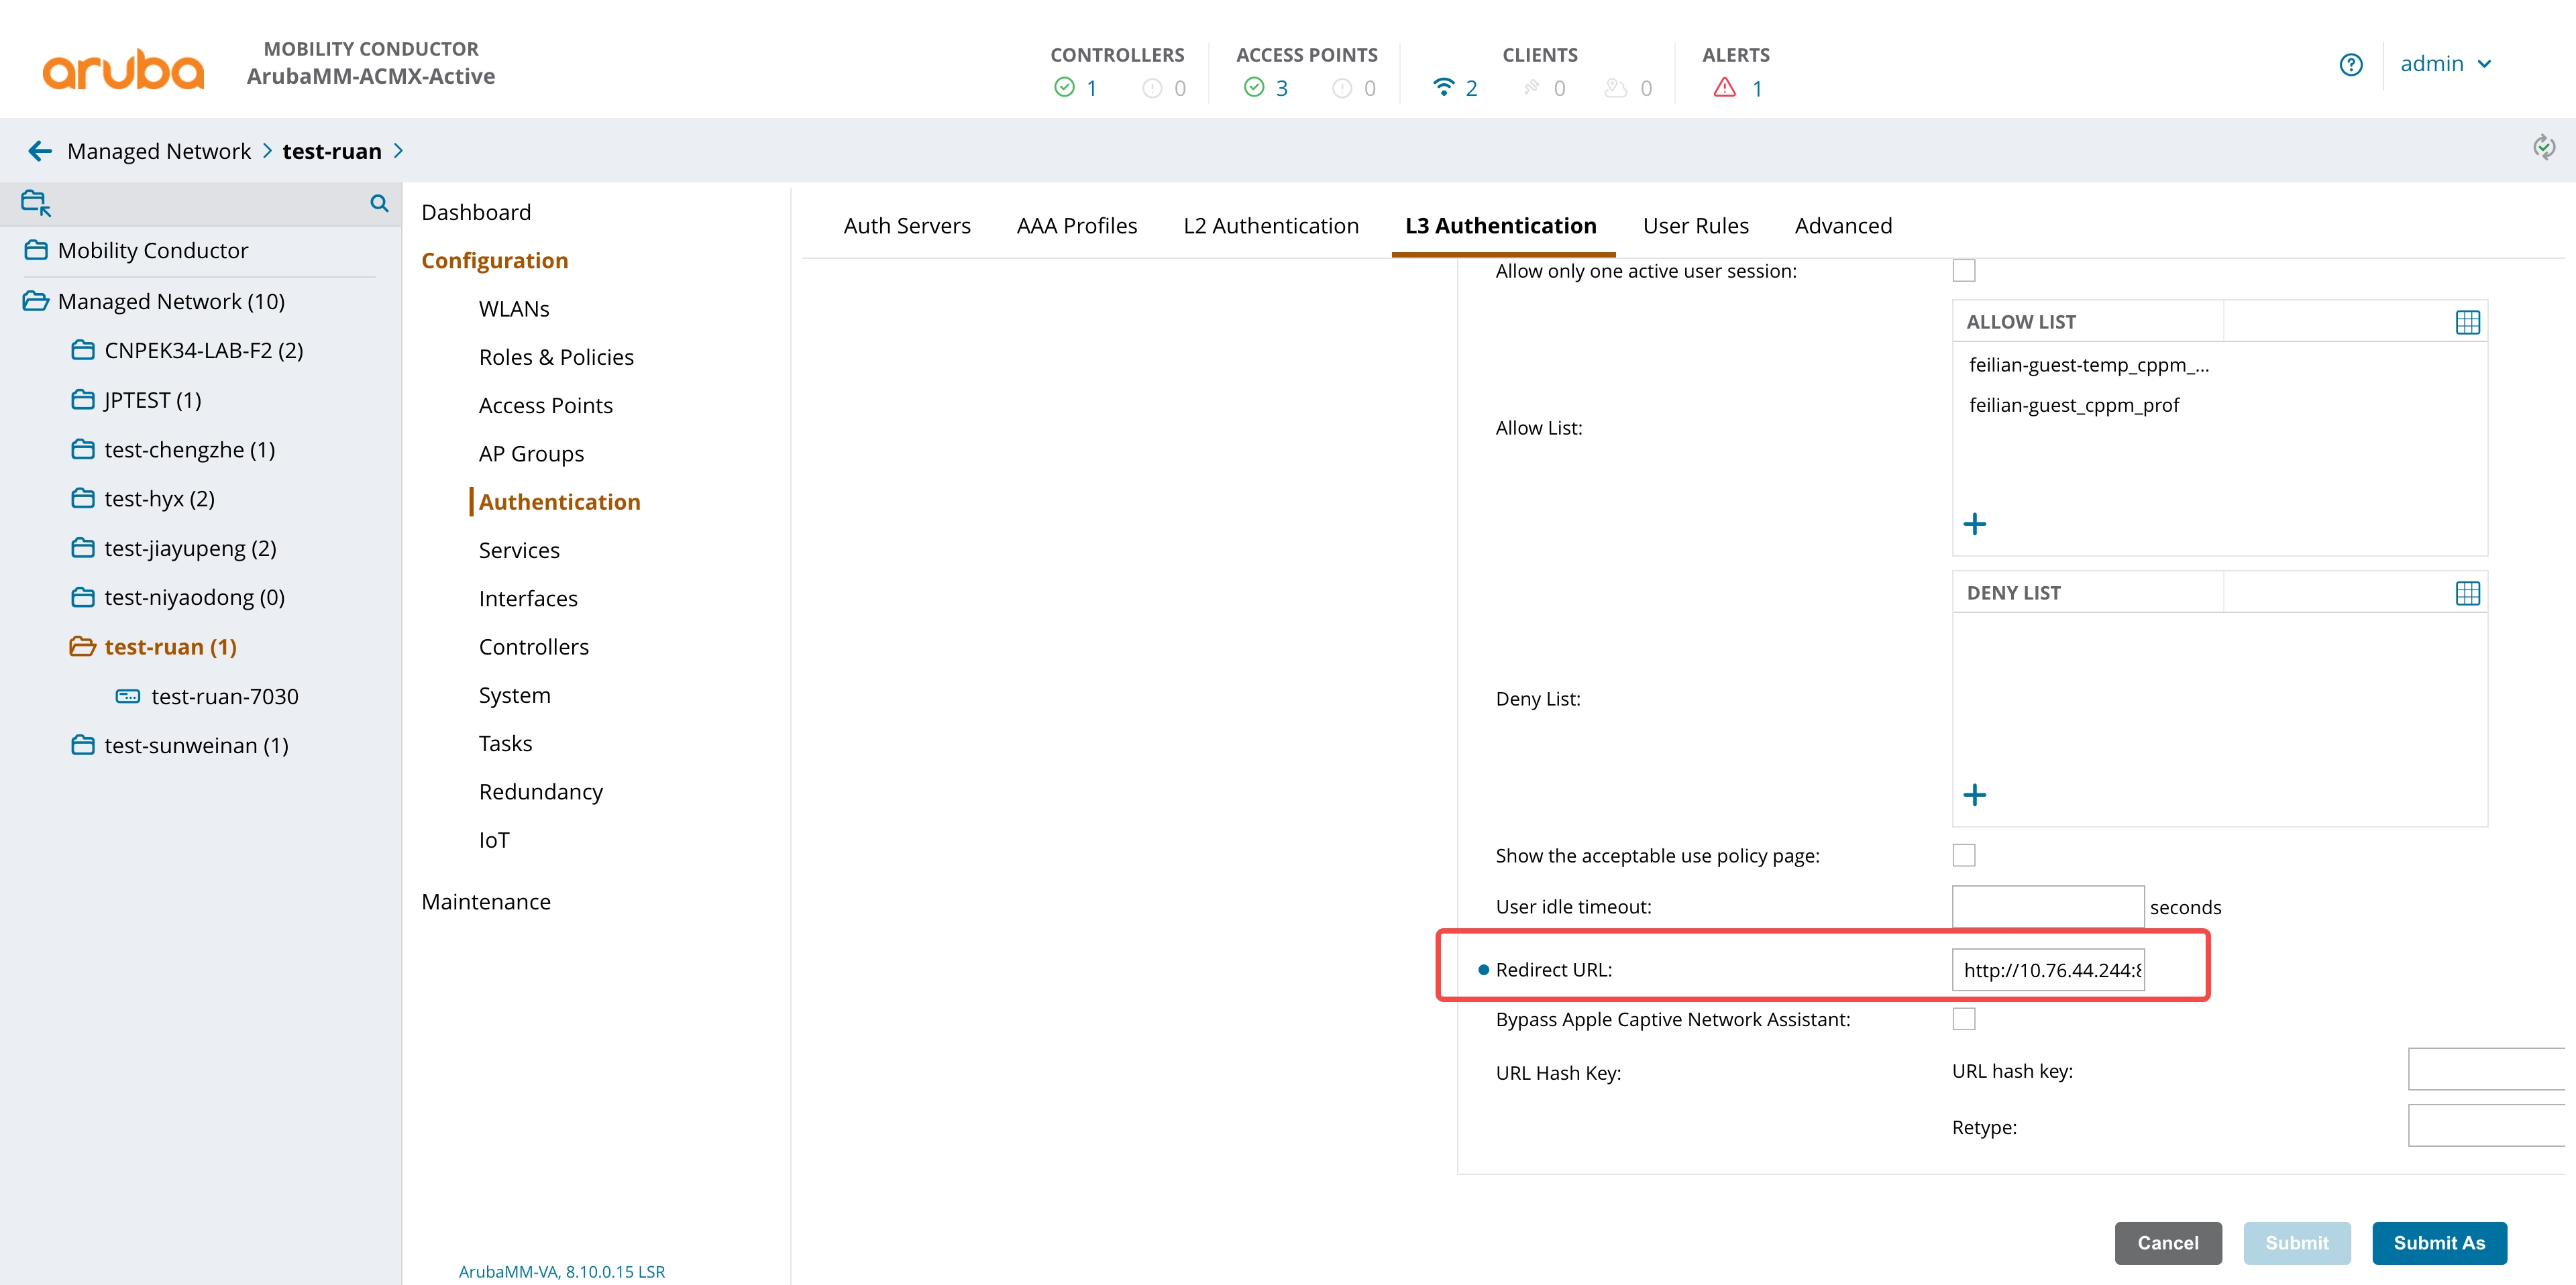Click the test-hyx folder icon
This screenshot has height=1285, width=2576.
pos(83,498)
